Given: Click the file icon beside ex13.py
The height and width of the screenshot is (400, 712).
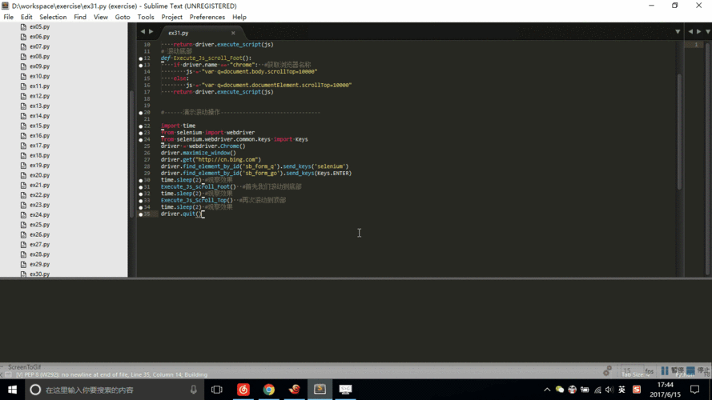Looking at the screenshot, I should click(x=23, y=106).
